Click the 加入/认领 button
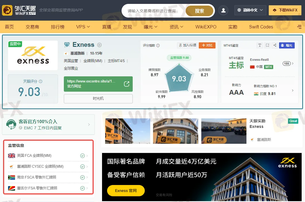The image size is (305, 202). click(188, 45)
